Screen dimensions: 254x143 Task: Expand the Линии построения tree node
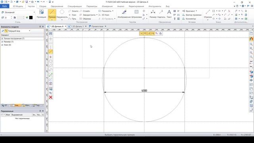pyautogui.click(x=2, y=39)
